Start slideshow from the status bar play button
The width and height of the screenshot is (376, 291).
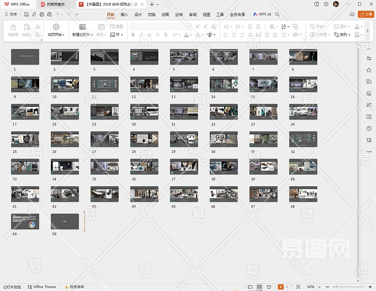[x=281, y=287]
